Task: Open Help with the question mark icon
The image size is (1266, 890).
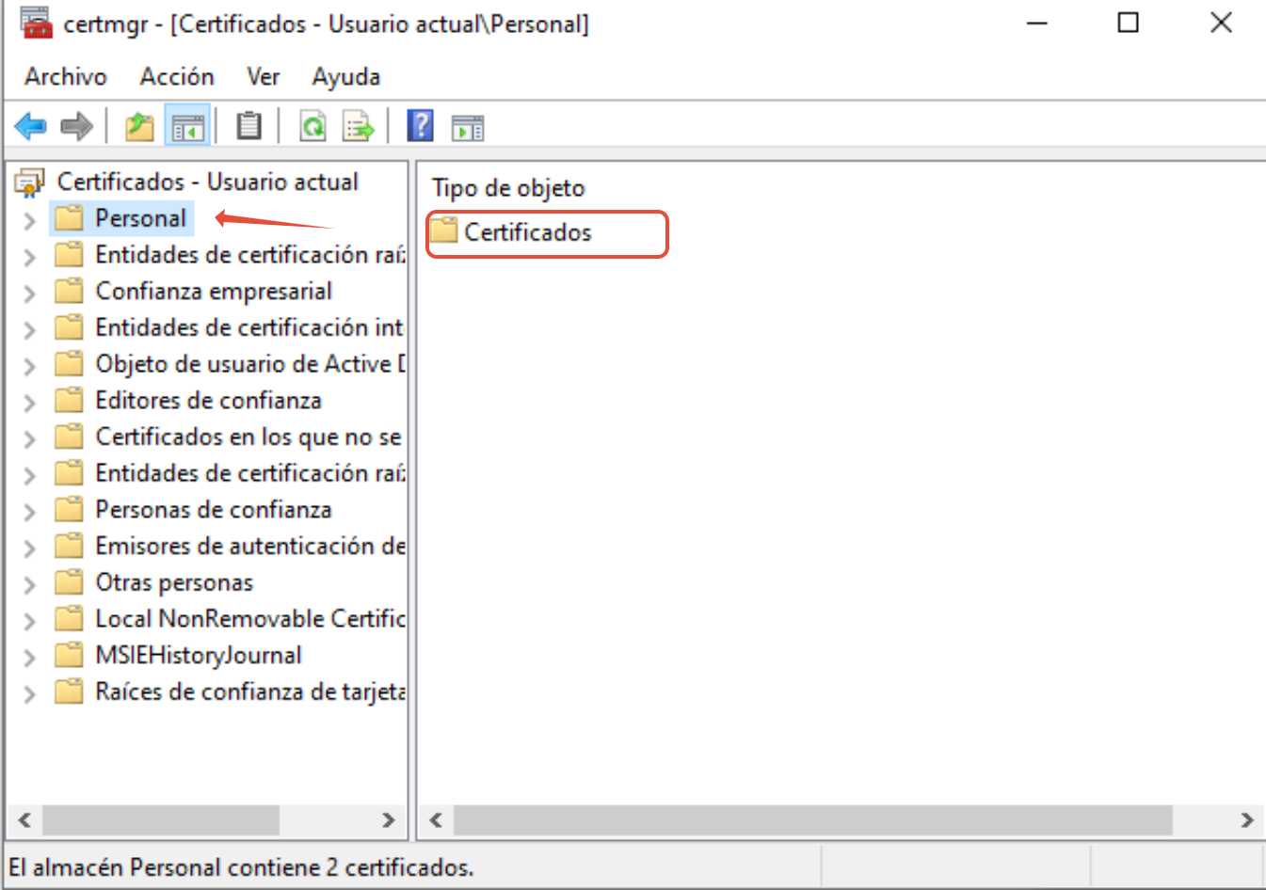Action: 420,126
